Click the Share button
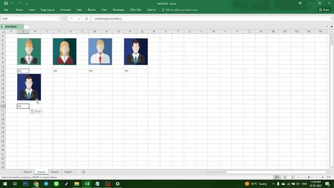The height and width of the screenshot is (188, 334). 324,10
